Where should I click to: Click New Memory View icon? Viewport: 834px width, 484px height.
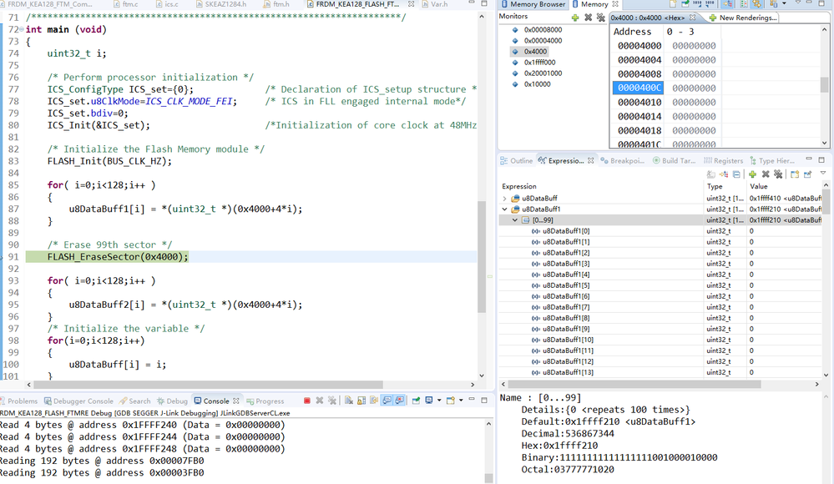coord(673,4)
